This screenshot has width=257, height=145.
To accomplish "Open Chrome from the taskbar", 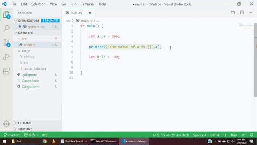I will pyautogui.click(x=45, y=141).
